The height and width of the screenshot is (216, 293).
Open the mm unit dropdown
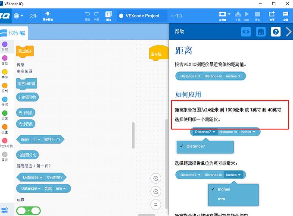[61, 188]
